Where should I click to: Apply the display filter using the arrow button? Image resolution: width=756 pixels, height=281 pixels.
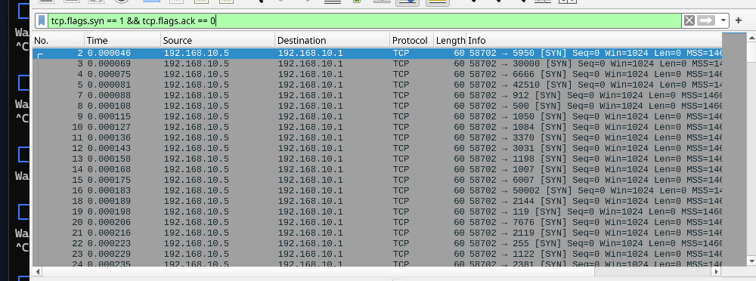click(x=706, y=20)
